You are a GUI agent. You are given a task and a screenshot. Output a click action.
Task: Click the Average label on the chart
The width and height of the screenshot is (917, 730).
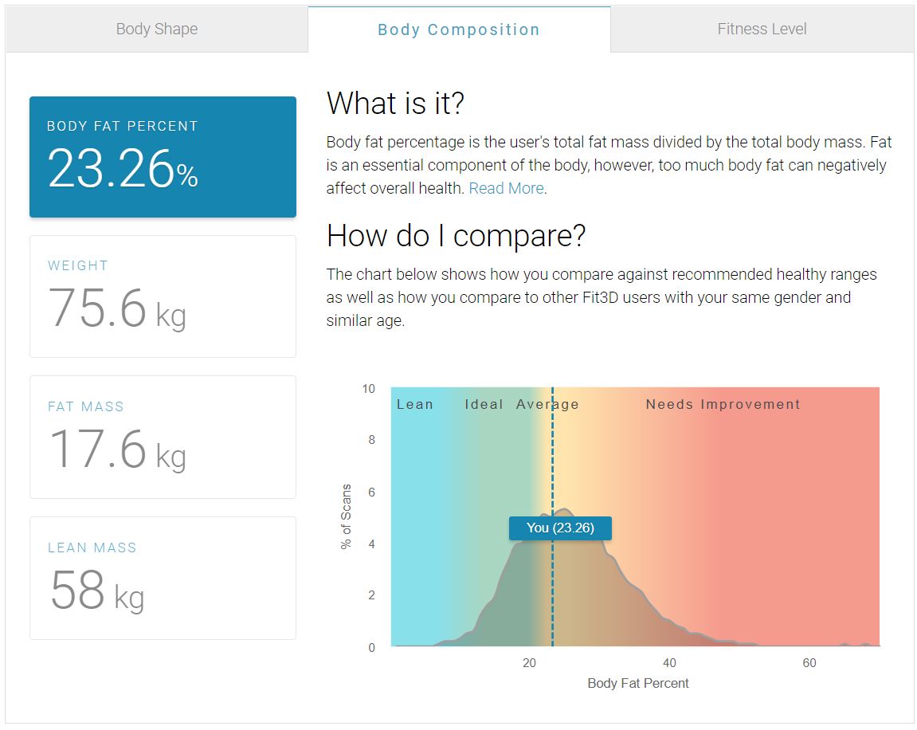(x=546, y=404)
